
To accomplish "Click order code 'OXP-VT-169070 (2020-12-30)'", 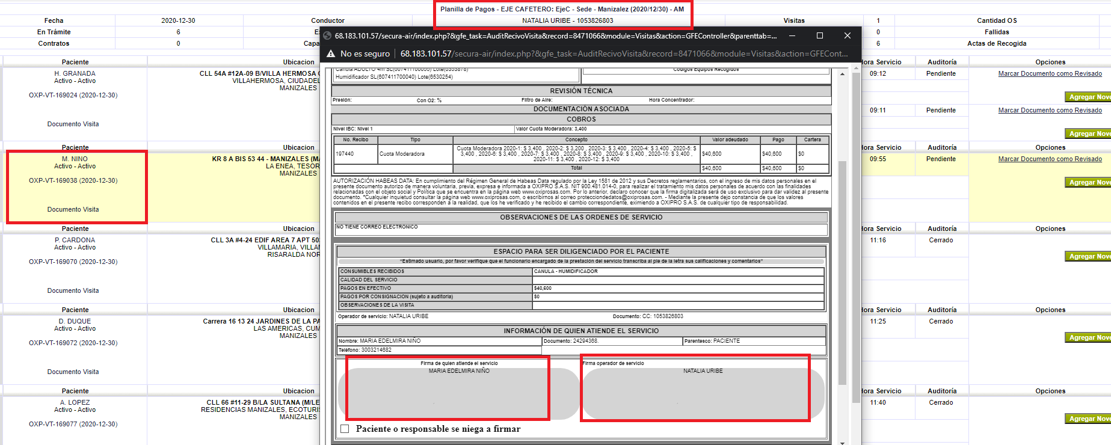I will 73,262.
